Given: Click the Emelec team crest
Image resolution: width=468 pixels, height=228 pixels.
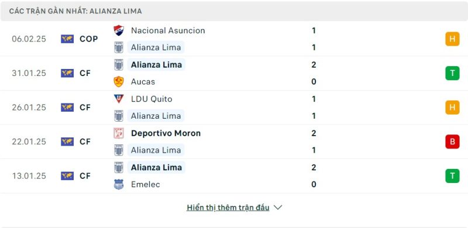Looking at the screenshot, I should (x=119, y=184).
